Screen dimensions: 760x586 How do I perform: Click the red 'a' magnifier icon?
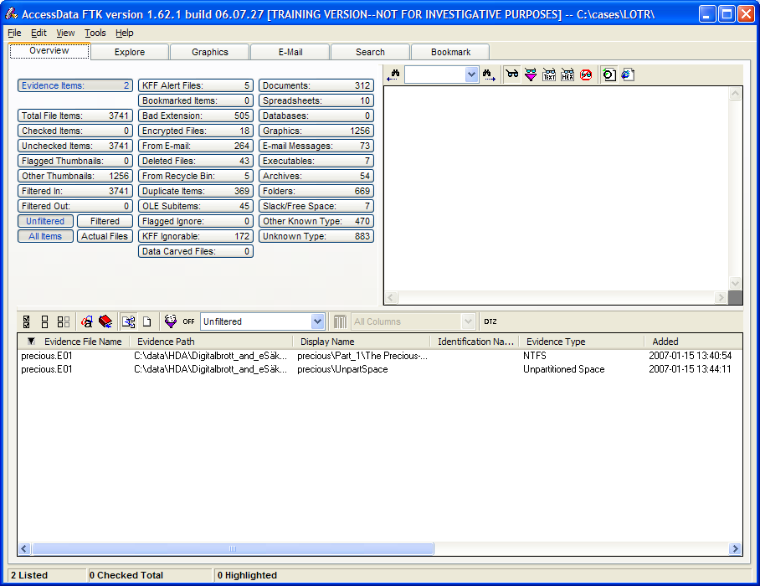coord(87,321)
